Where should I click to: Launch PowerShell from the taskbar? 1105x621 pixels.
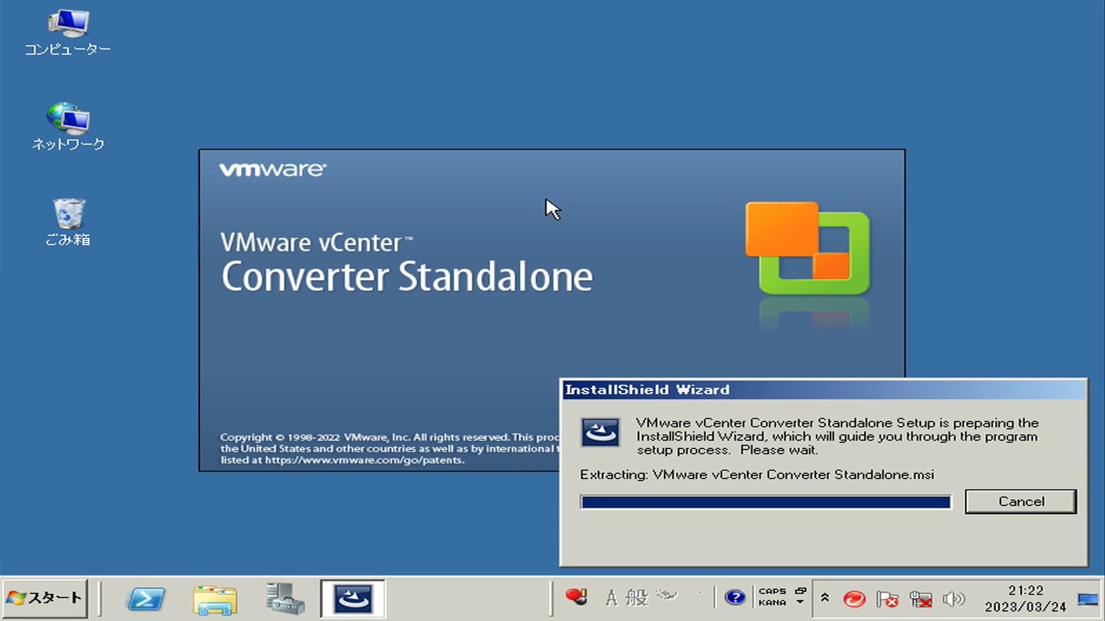pyautogui.click(x=145, y=599)
